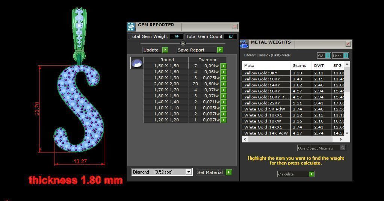Click the DWT column header

[321, 66]
